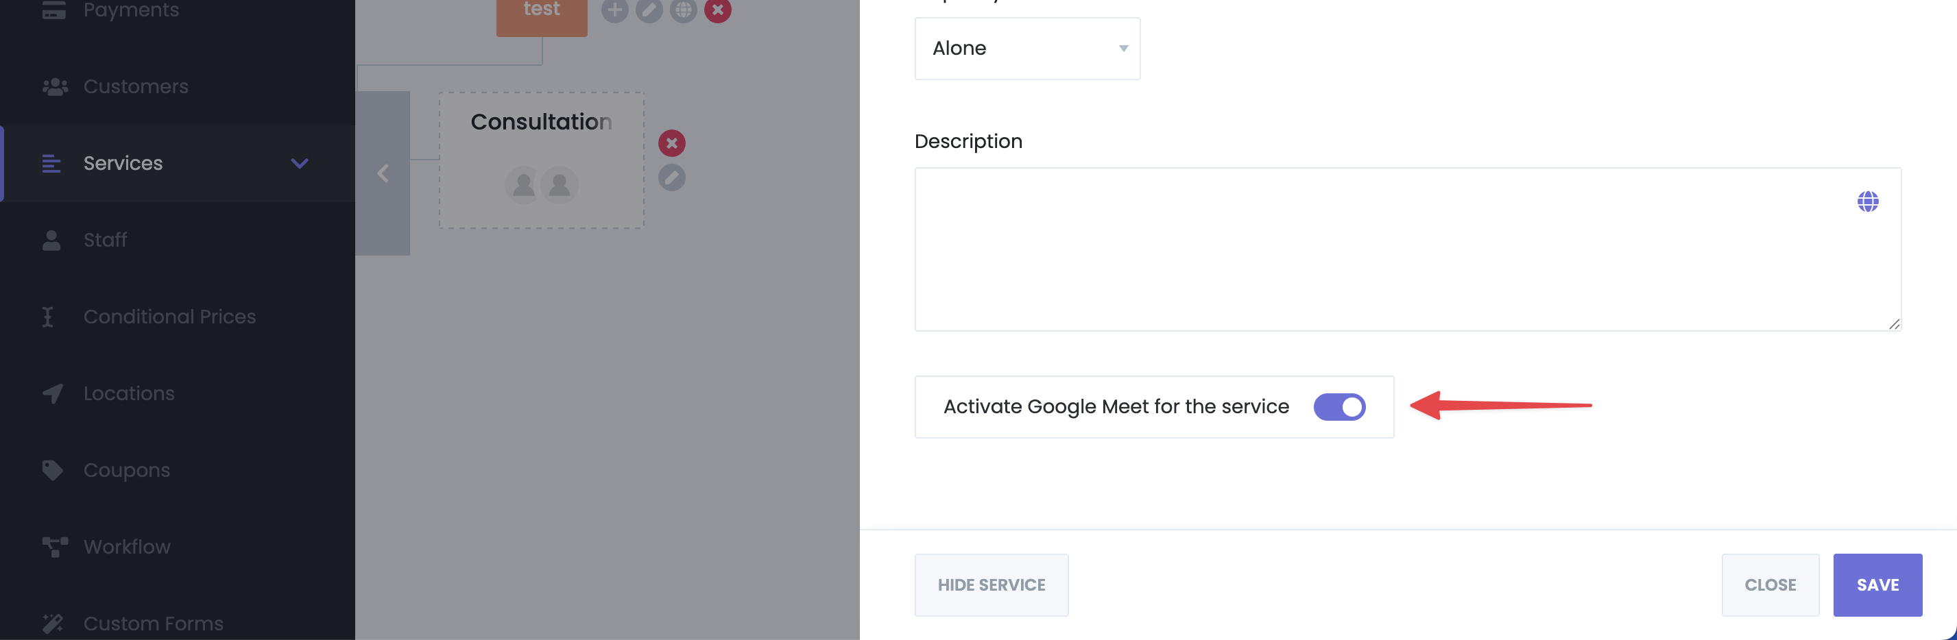Image resolution: width=1957 pixels, height=640 pixels.
Task: Click the globe translate icon in Description field
Action: (x=1867, y=201)
